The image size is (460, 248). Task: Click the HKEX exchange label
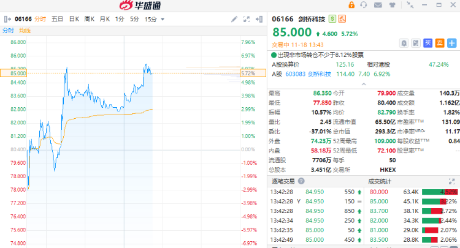click(x=388, y=170)
